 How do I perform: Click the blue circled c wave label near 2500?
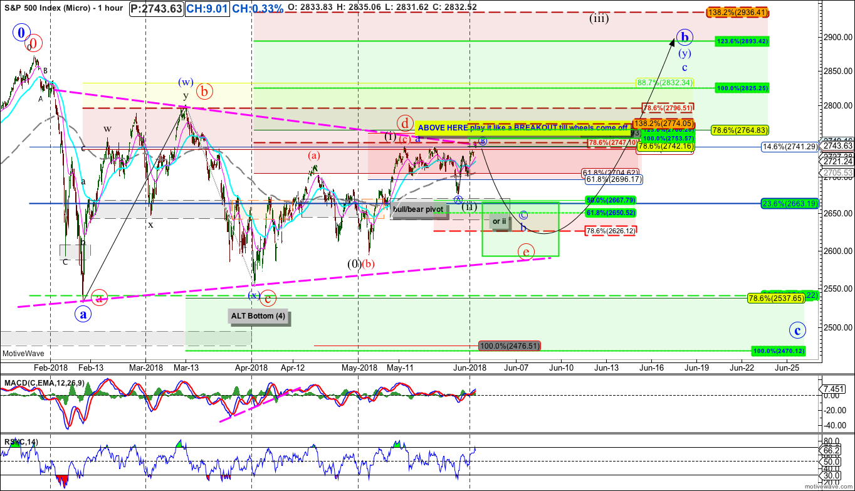coord(797,330)
